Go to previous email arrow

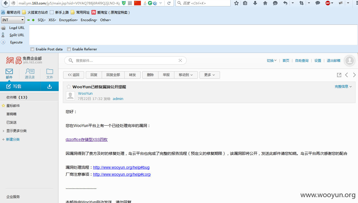point(347,75)
